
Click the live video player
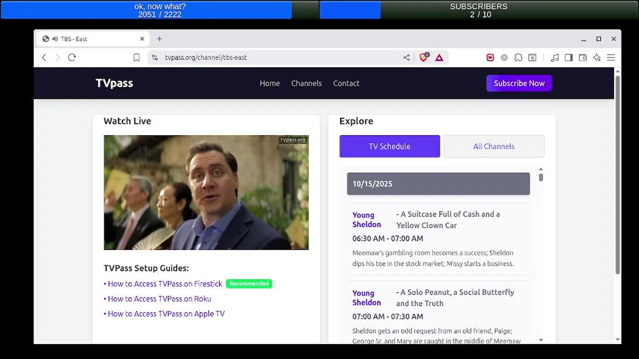point(206,192)
